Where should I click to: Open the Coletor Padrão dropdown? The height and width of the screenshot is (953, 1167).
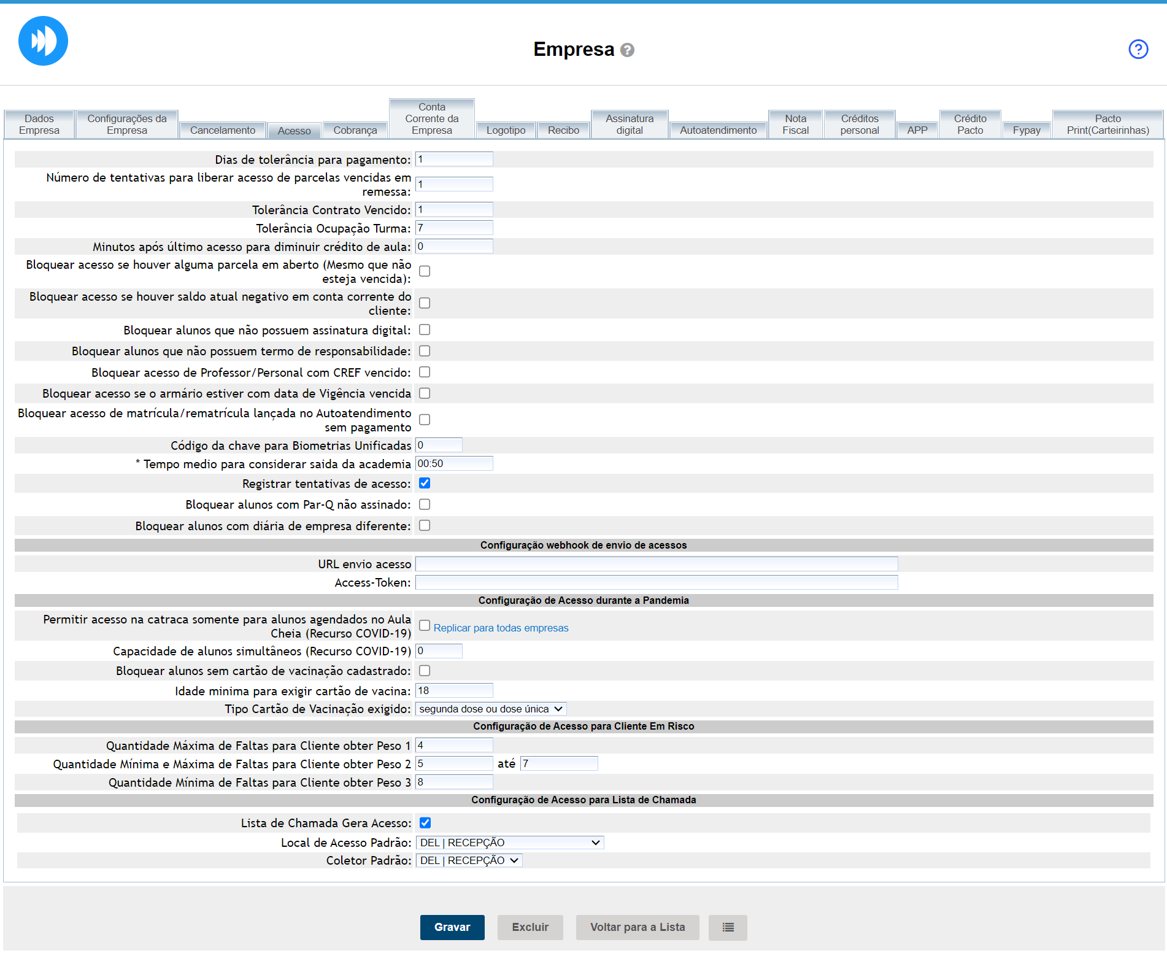coord(469,860)
